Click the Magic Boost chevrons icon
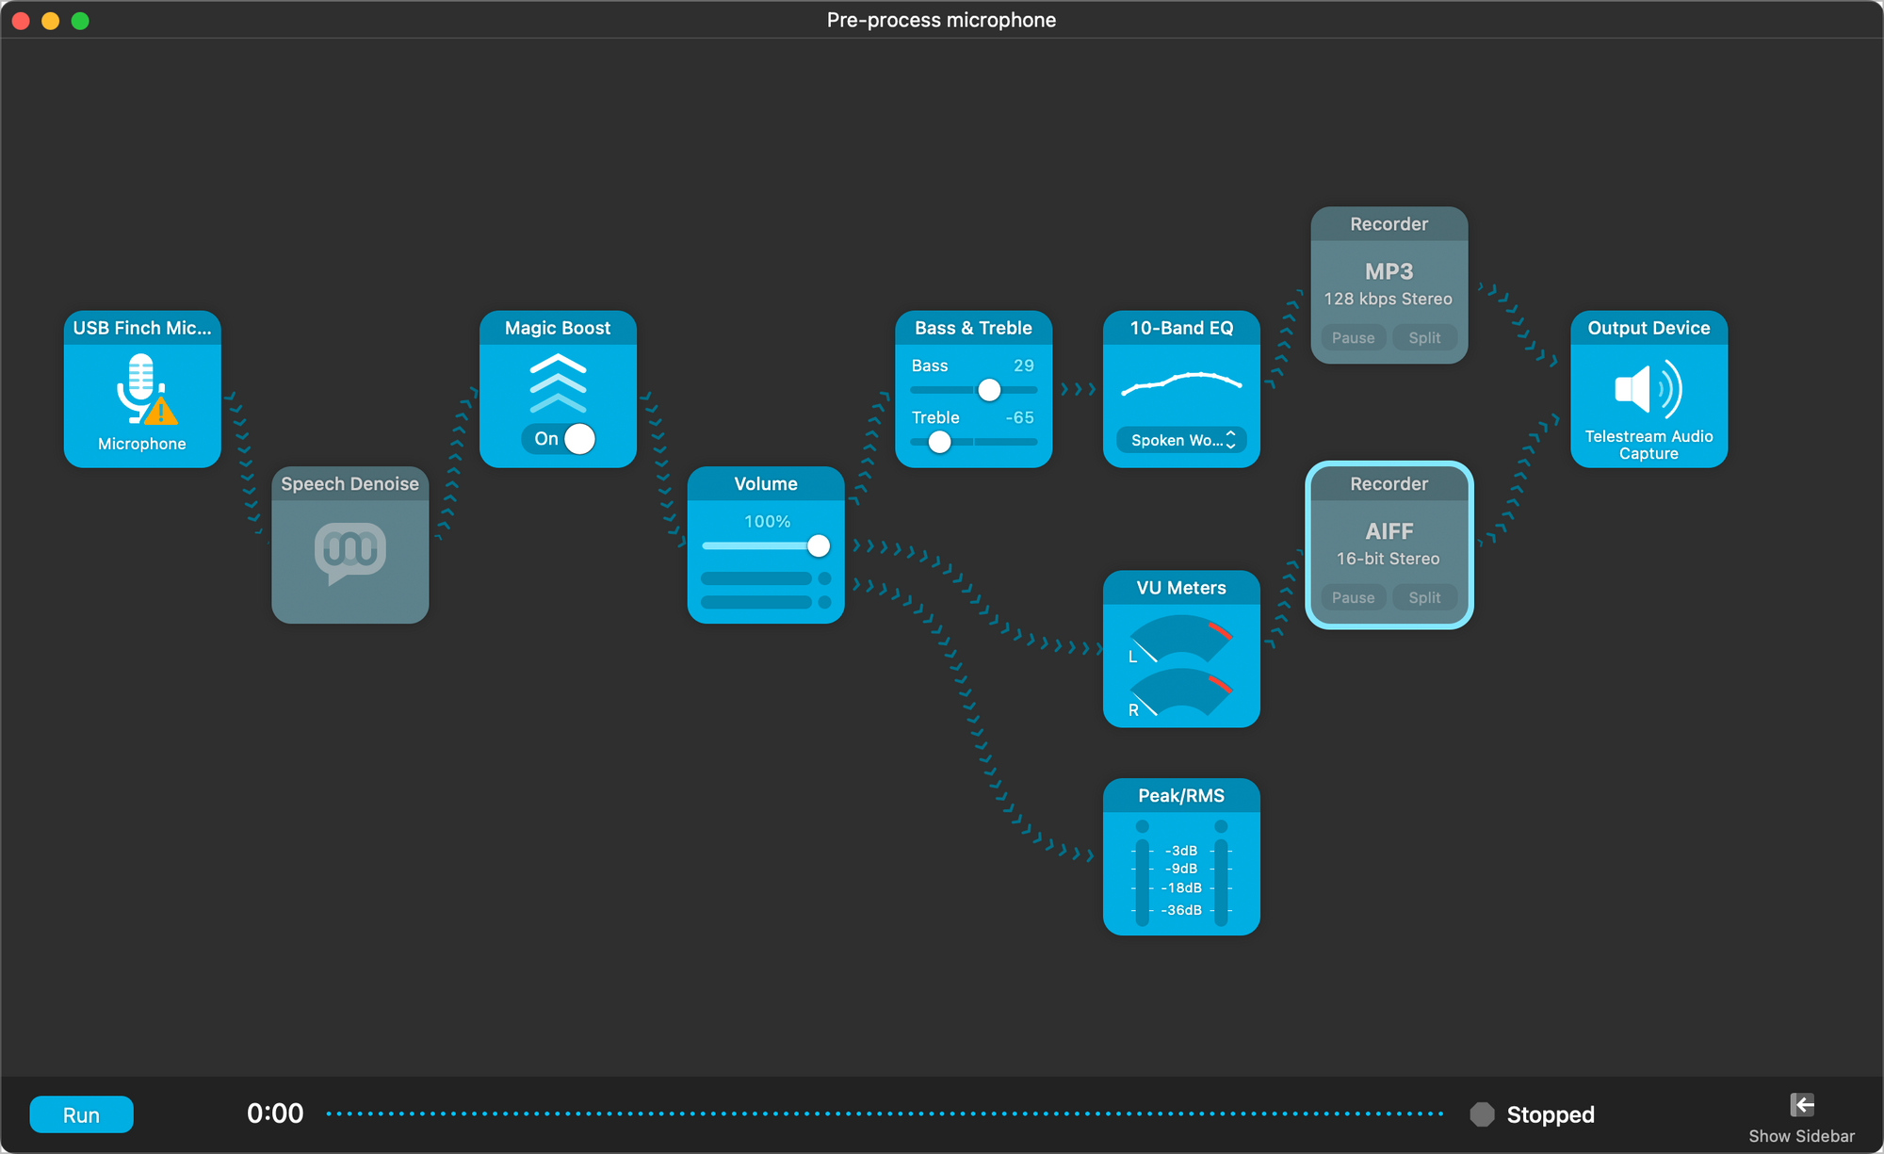 click(x=558, y=384)
